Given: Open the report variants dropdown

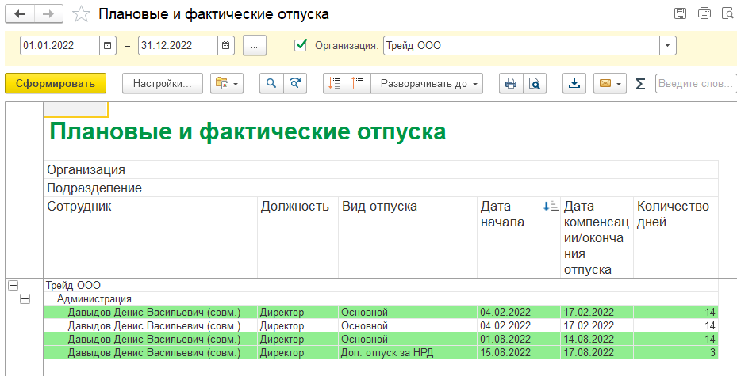Looking at the screenshot, I should click(x=227, y=83).
